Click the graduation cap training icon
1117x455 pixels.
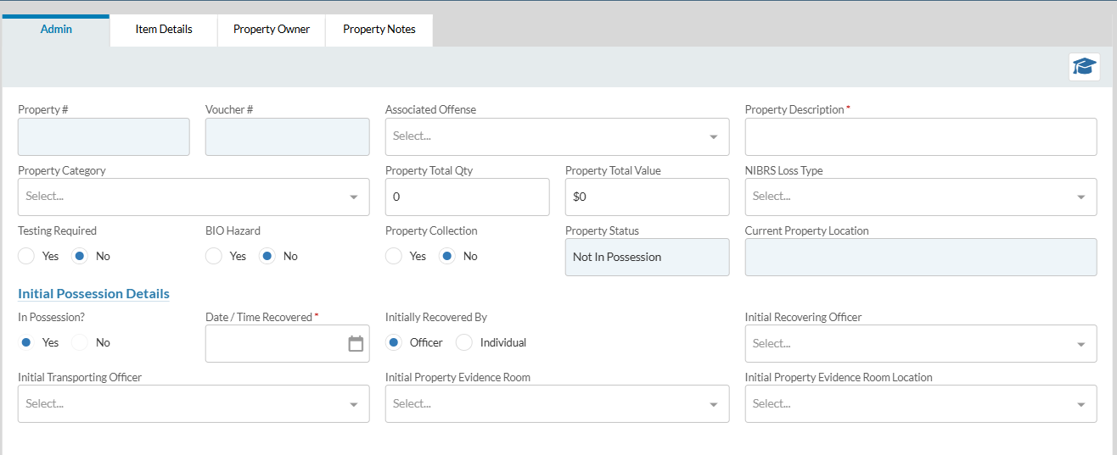[1084, 67]
